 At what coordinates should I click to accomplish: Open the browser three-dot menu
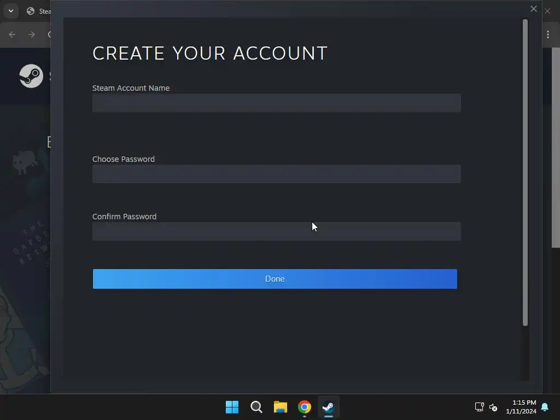click(x=548, y=34)
